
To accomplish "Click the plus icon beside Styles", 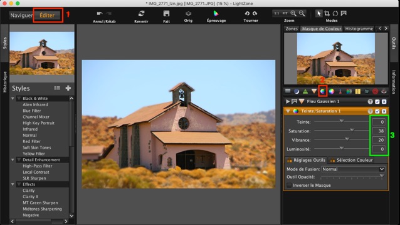I will [68, 88].
